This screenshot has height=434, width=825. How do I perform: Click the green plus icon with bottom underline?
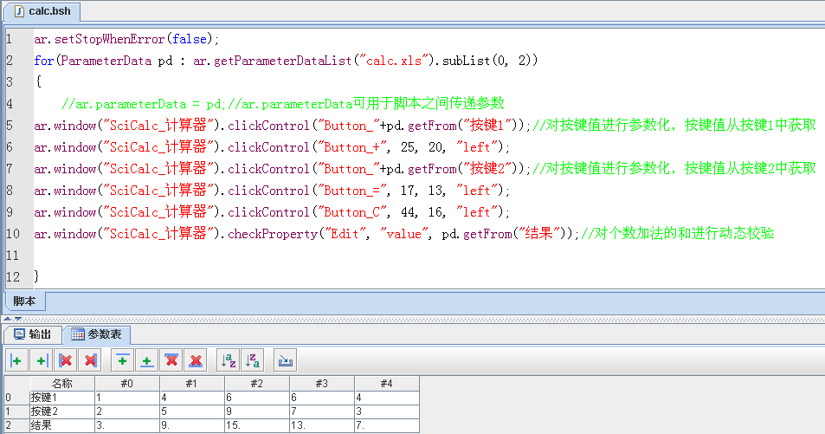coord(147,360)
